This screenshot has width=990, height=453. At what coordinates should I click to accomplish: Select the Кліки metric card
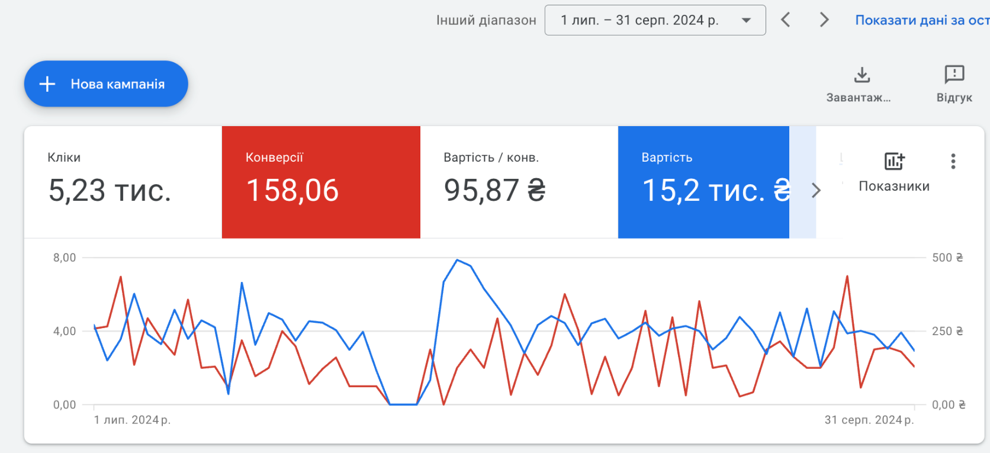coord(123,182)
